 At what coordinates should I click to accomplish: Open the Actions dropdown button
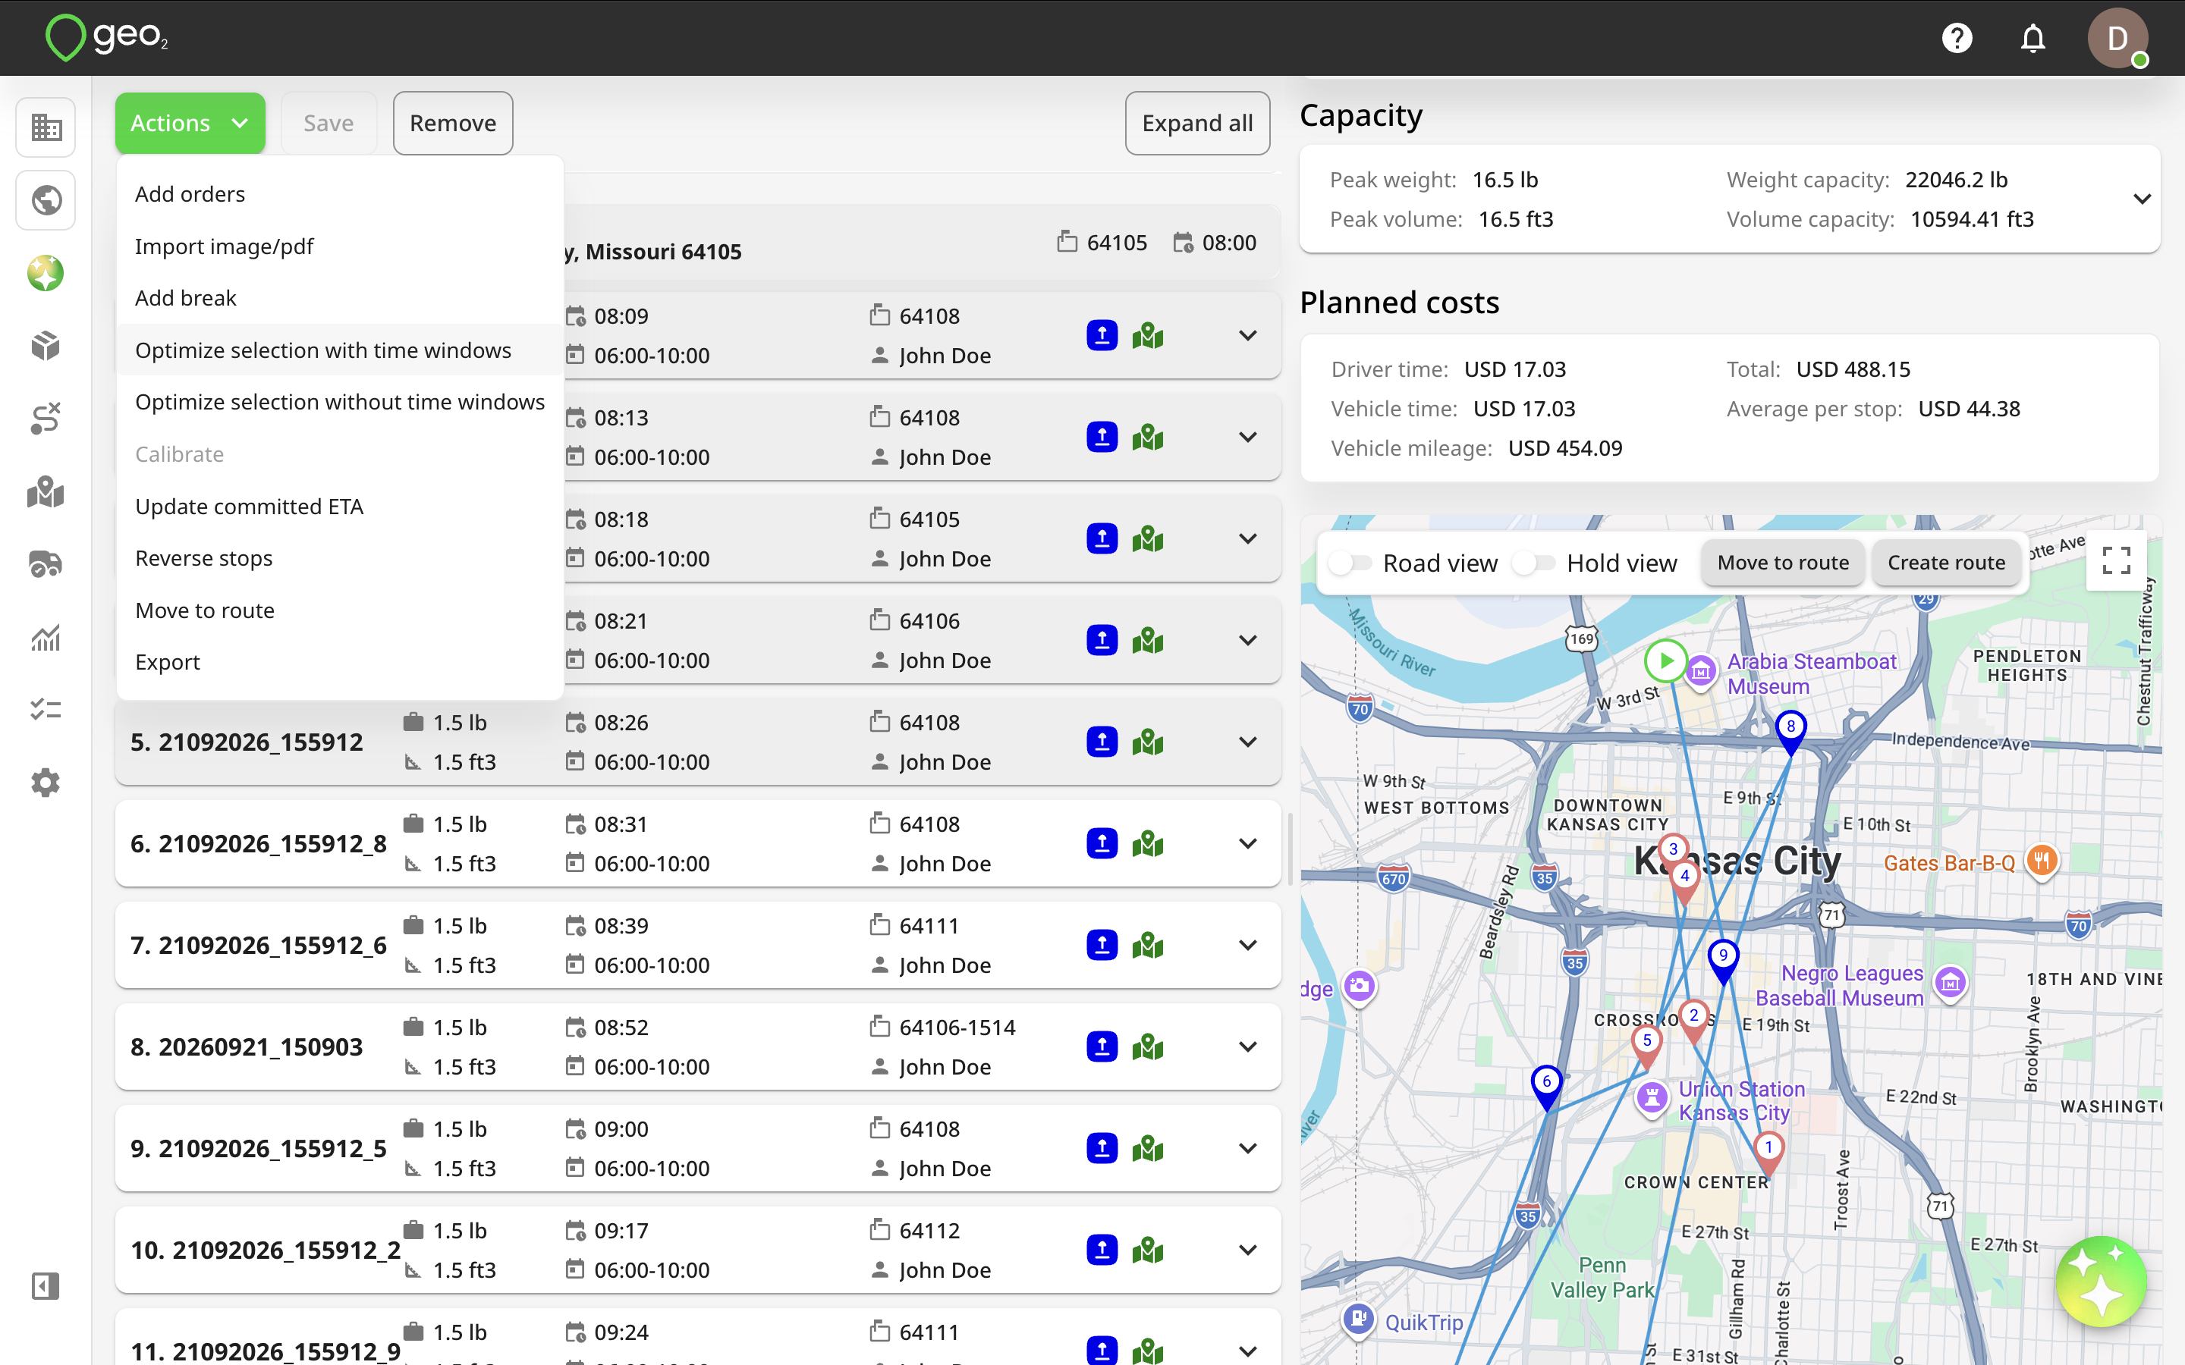tap(190, 123)
